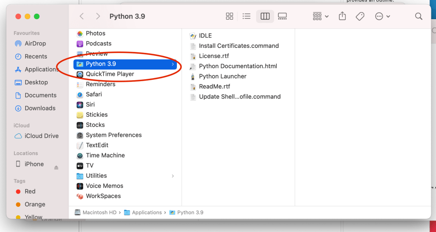Click the Back navigation arrow
The image size is (436, 232).
pos(82,16)
